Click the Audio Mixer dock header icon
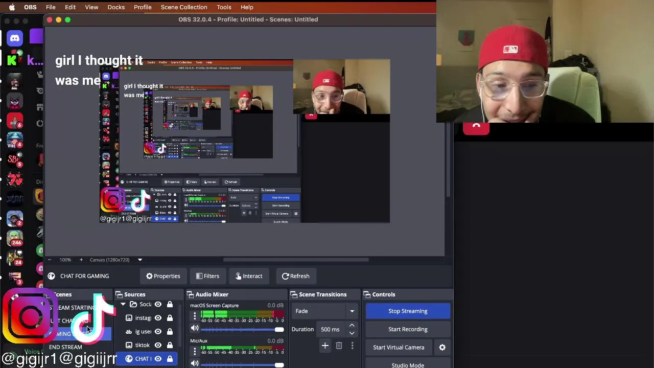Viewport: 654px width, 368px height. (190, 294)
